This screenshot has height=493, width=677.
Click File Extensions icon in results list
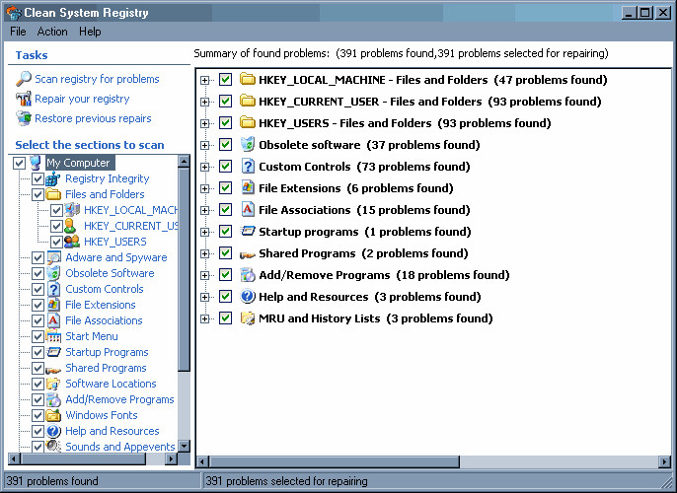point(248,187)
